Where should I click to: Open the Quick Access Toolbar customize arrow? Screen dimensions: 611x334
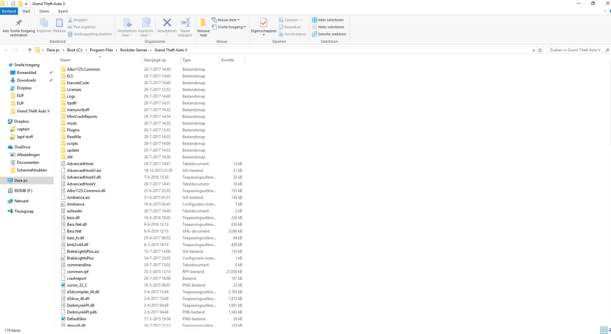[26, 4]
